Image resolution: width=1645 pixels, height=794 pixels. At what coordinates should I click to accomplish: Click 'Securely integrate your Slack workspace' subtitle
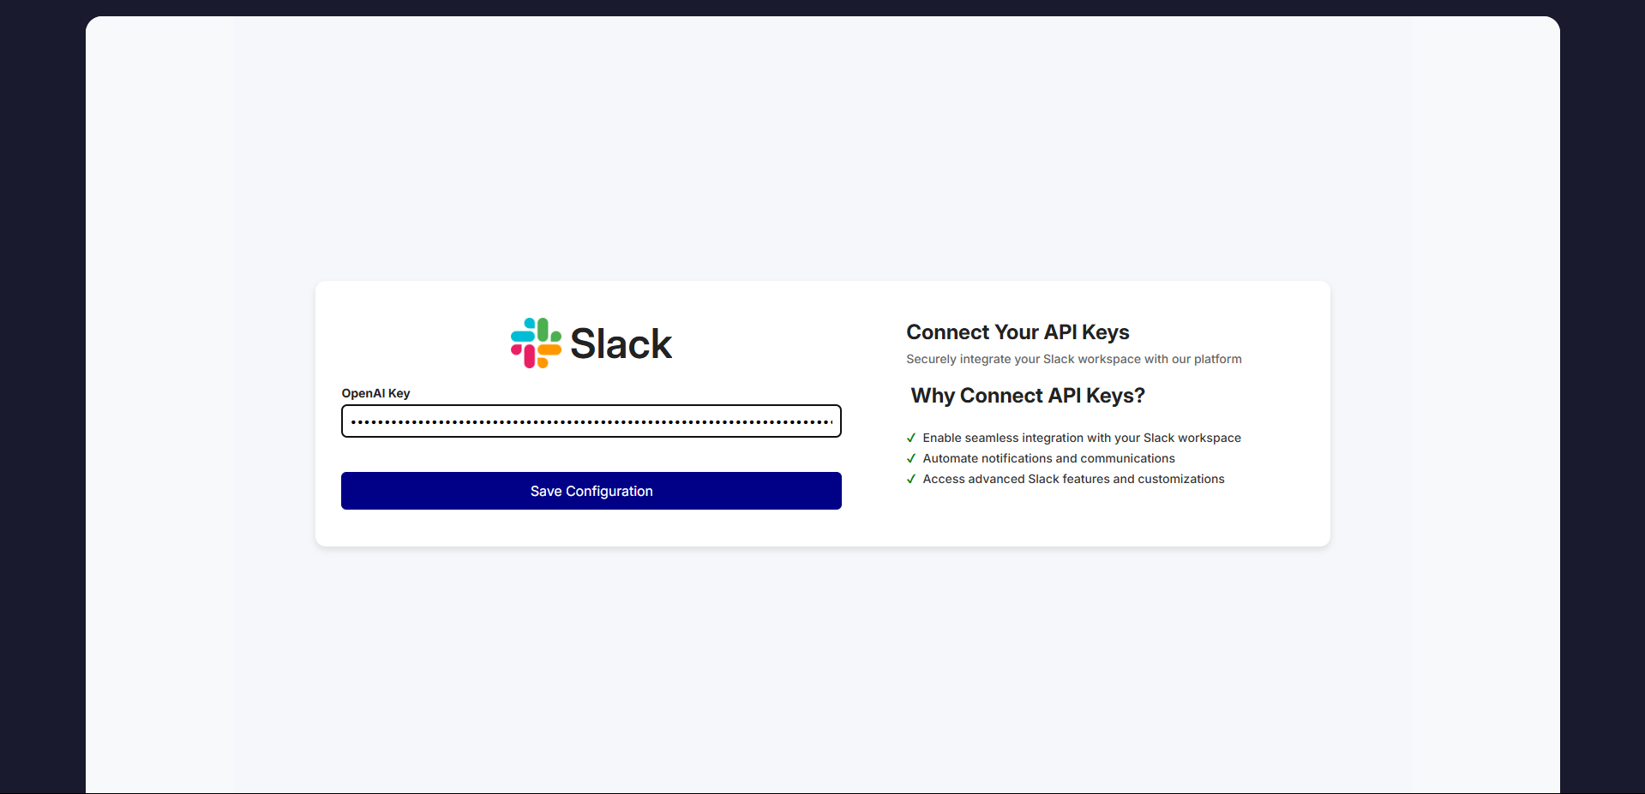[x=1074, y=359]
